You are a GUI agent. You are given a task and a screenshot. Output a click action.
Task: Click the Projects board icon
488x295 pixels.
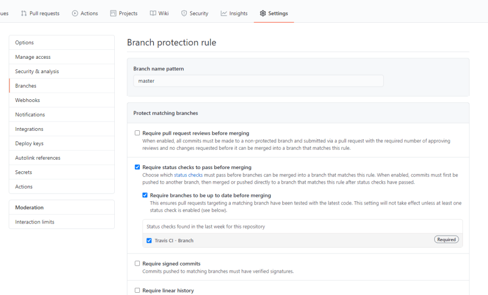[x=113, y=13]
